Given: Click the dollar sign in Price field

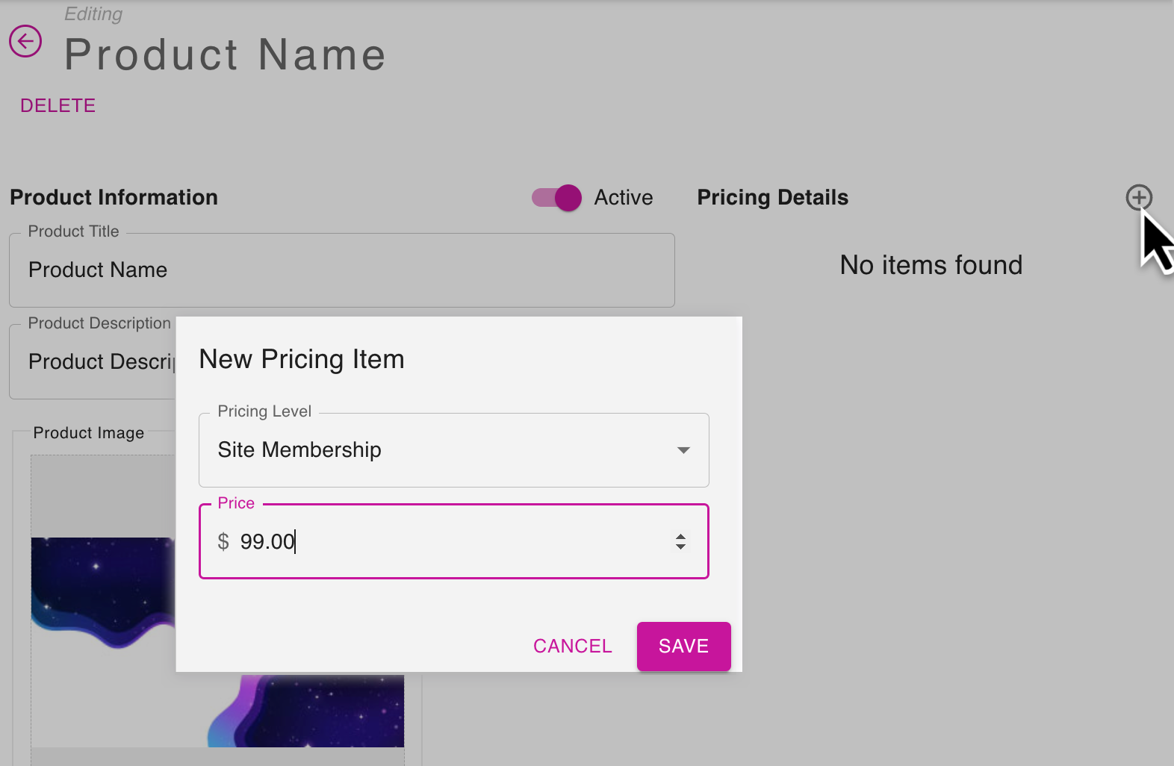Looking at the screenshot, I should tap(223, 541).
